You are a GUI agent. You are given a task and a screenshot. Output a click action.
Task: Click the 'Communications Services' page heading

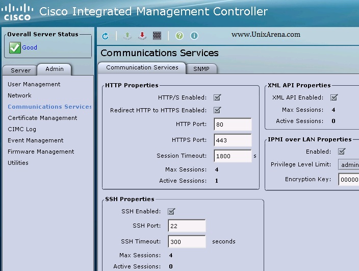coord(159,53)
